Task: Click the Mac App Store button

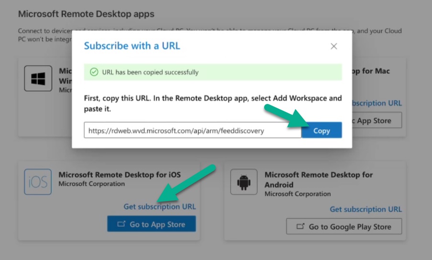Action: tap(377, 120)
